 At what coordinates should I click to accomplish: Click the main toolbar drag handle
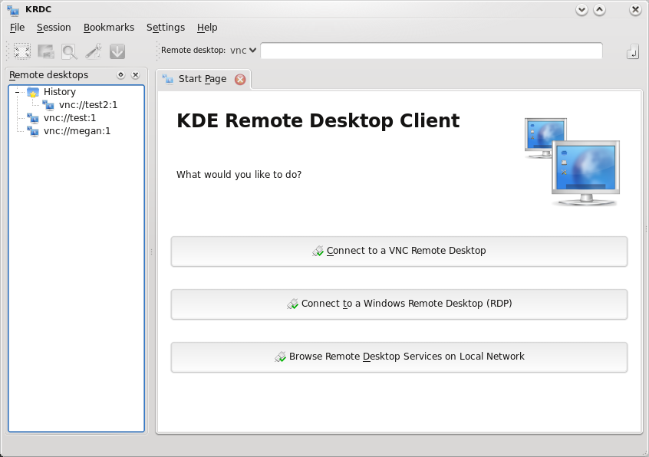8,51
